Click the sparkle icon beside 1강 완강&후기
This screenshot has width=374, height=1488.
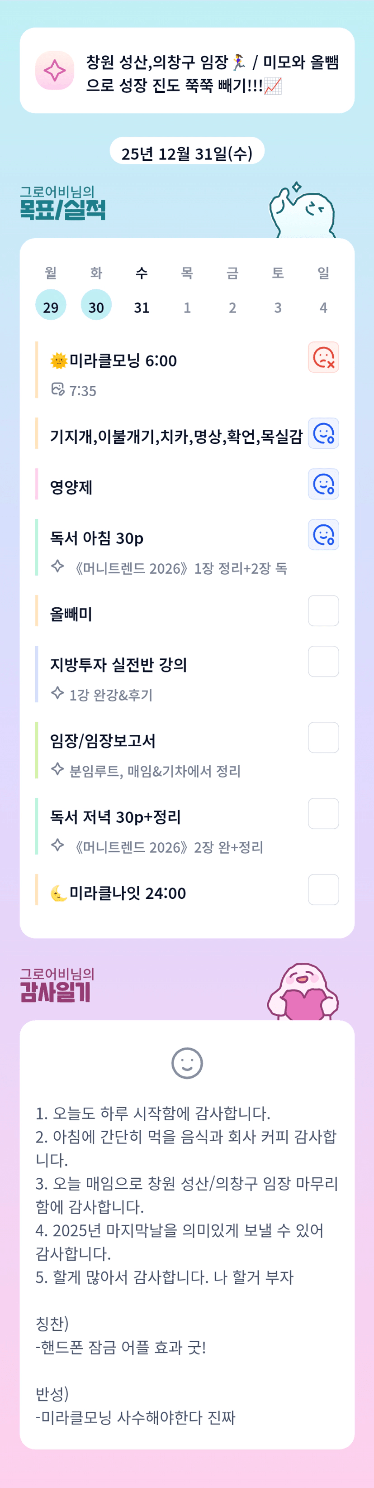click(x=57, y=692)
